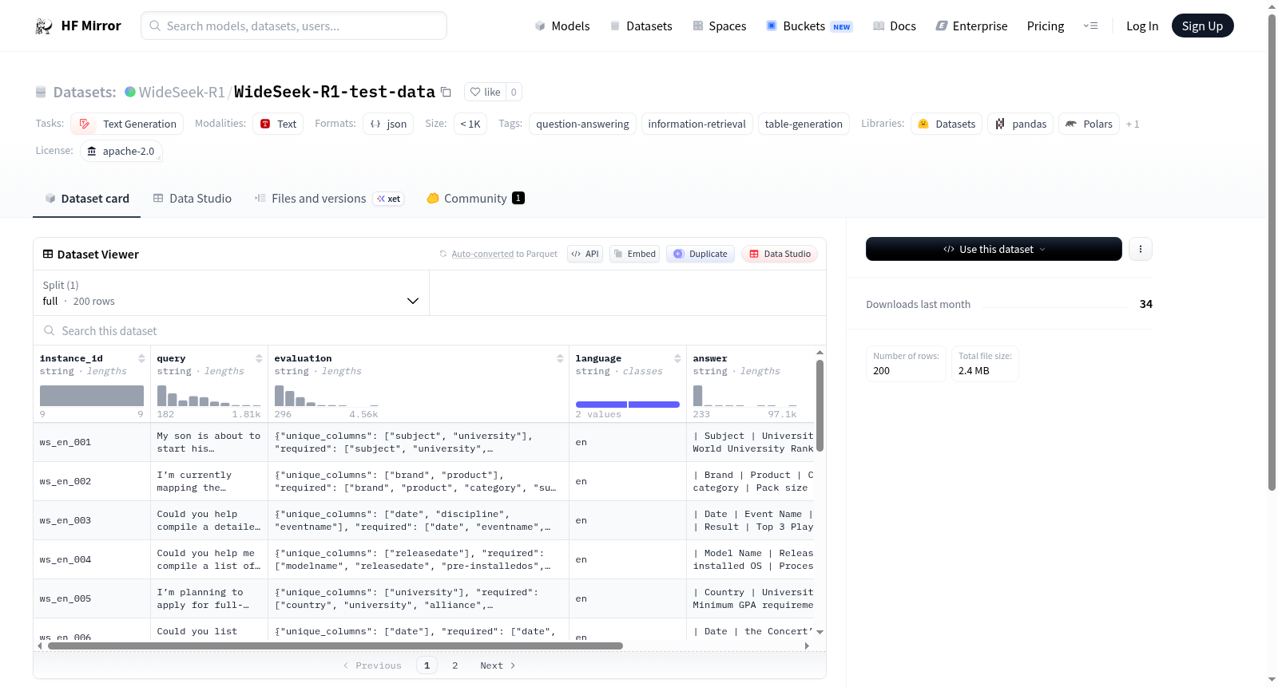Click Next page in pagination
The height and width of the screenshot is (687, 1278).
pos(498,665)
